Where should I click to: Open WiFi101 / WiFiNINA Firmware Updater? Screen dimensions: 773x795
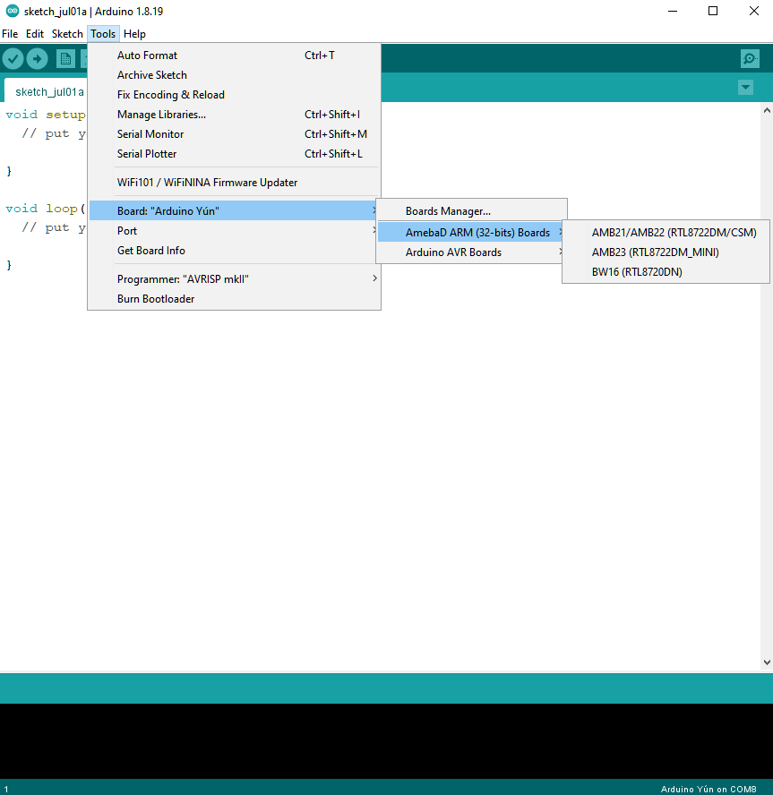234,183
